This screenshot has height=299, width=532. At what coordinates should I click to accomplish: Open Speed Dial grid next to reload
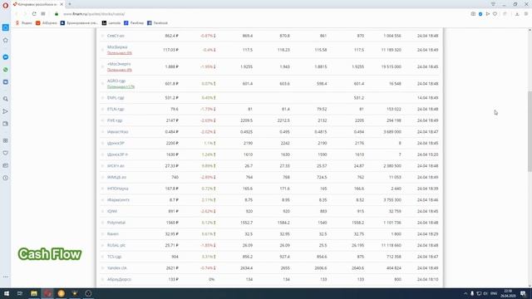click(x=43, y=14)
